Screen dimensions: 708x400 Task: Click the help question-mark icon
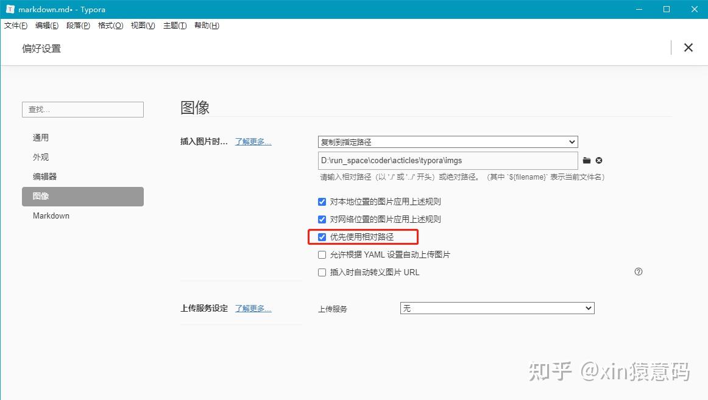[638, 272]
